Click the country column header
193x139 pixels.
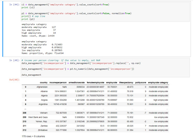44,82
